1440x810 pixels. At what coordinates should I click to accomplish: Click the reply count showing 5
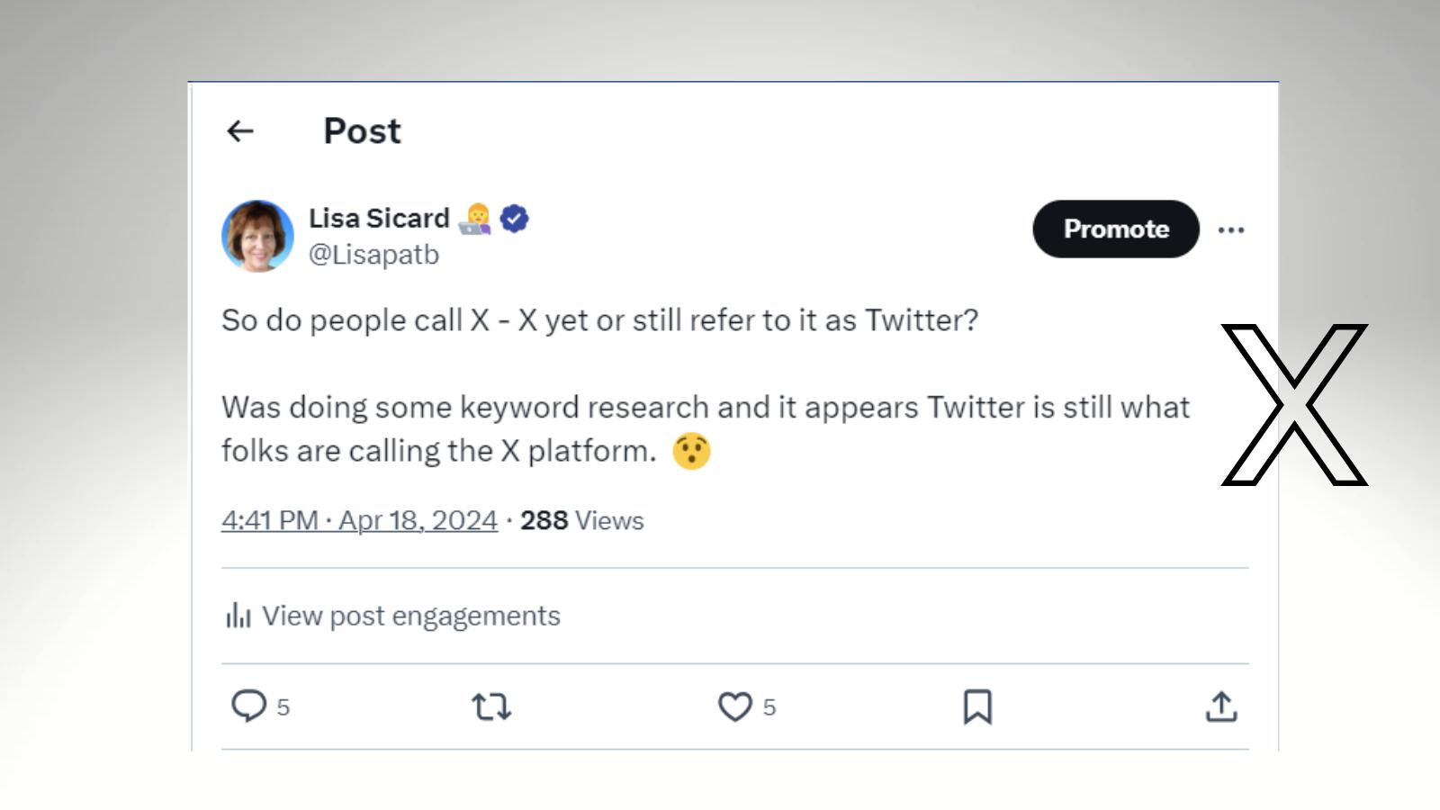[281, 708]
